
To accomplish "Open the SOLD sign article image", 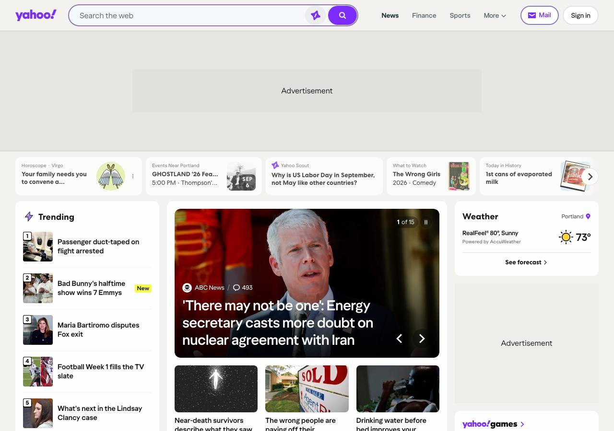I will point(307,389).
